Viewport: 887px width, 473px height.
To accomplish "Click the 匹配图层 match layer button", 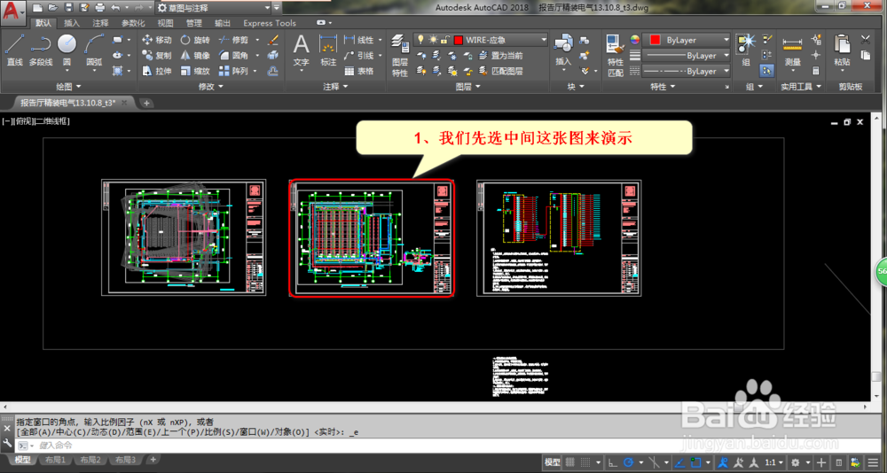I will [500, 71].
